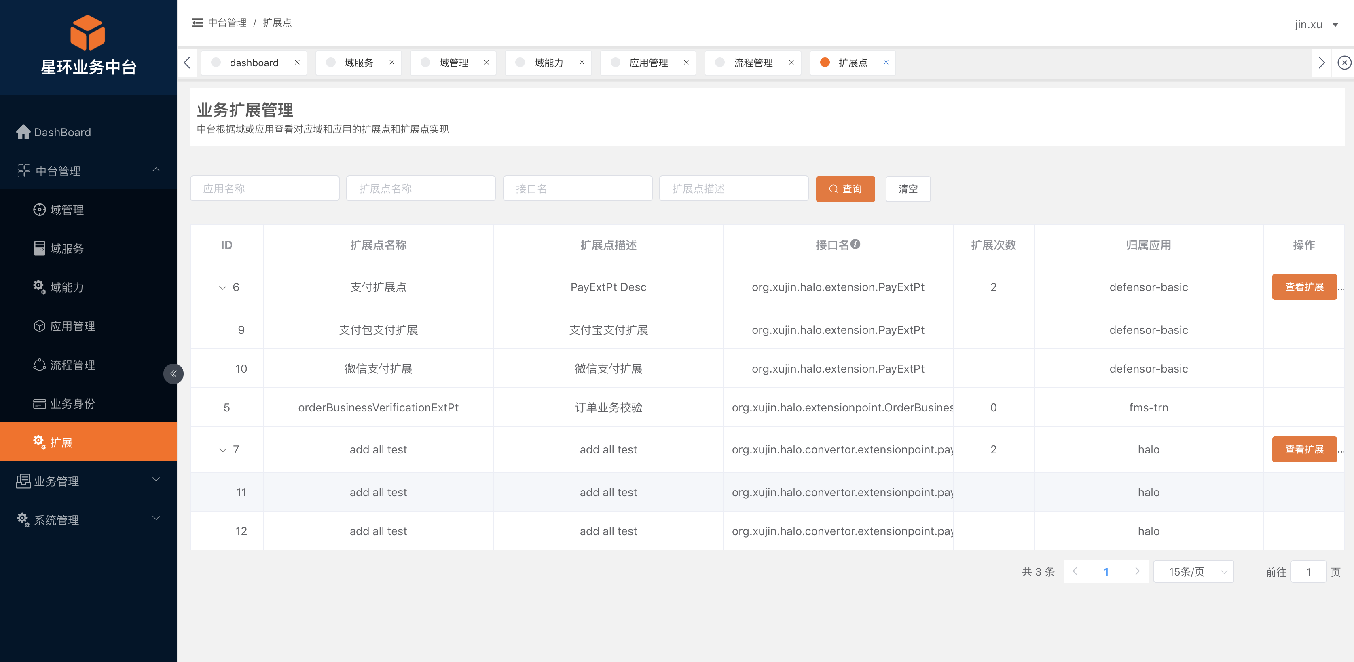Screen dimensions: 1354x662
Task: Toggle sidebar with hamburger menu icon
Action: tap(197, 23)
